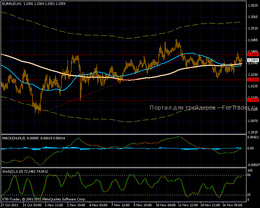Image resolution: width=260 pixels, height=208 pixels.
Task: Click the 4 Nov 03:00 time label
Action: click(x=98, y=205)
